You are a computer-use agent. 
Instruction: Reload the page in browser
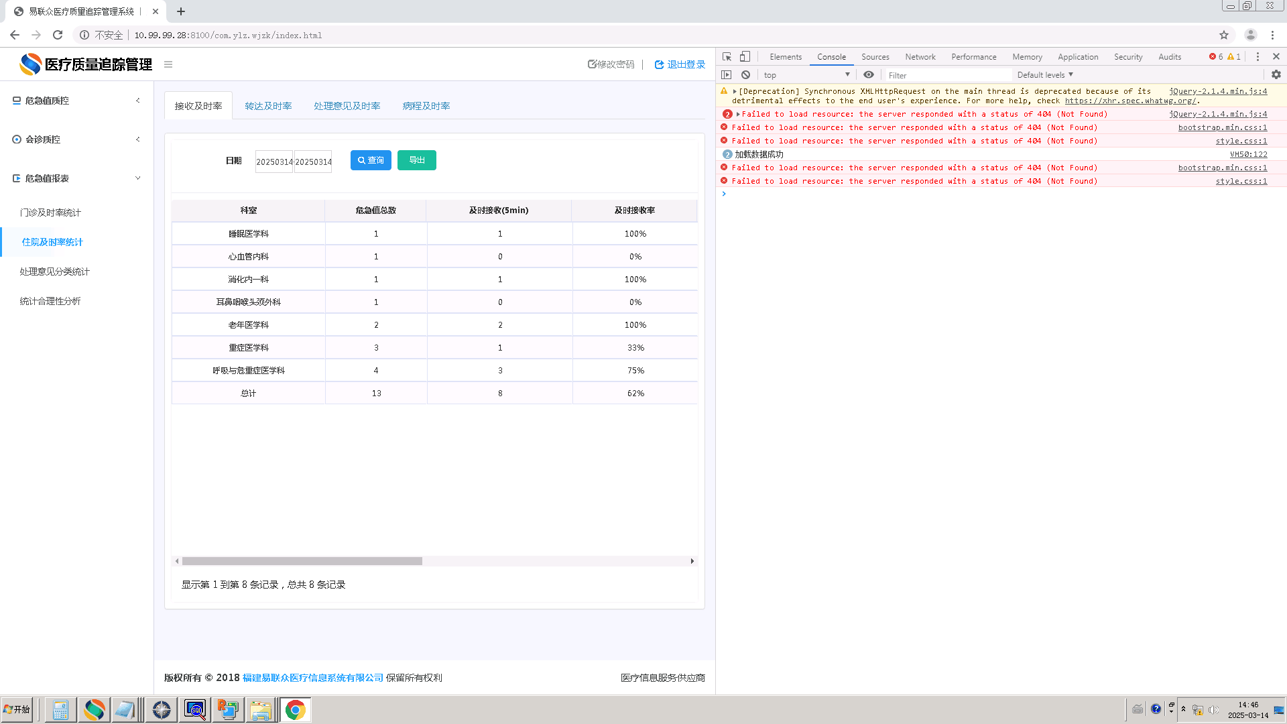click(x=58, y=35)
